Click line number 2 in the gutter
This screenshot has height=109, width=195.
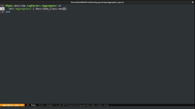click(x=3, y=9)
